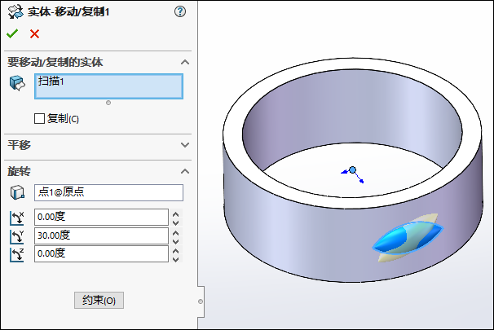Increase the X rotation angle with up arrow
This screenshot has width=494, height=330.
[176, 213]
